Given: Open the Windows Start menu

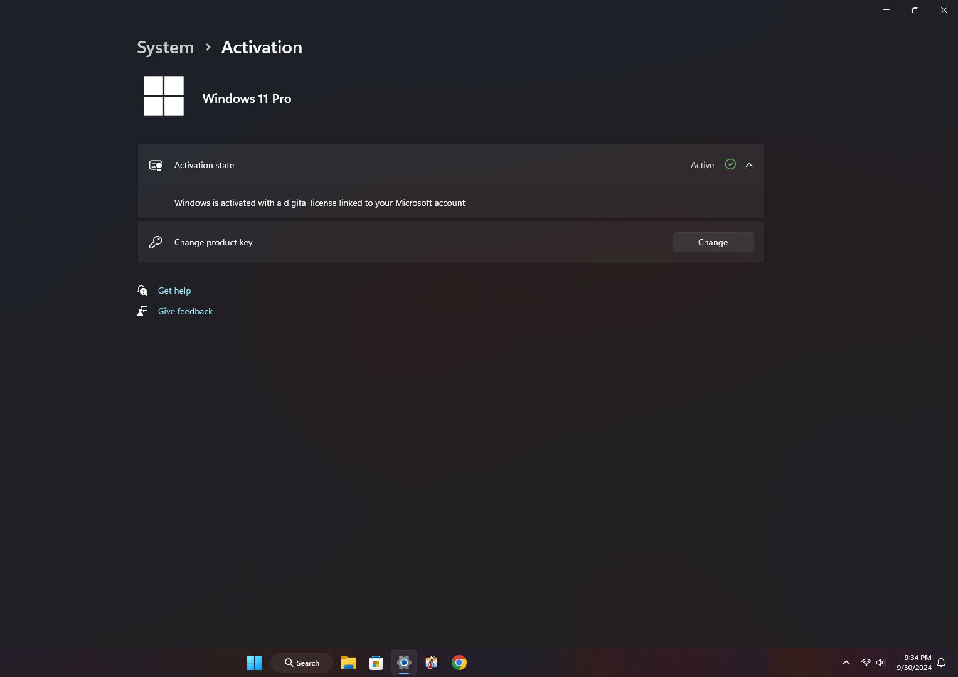Looking at the screenshot, I should 254,663.
